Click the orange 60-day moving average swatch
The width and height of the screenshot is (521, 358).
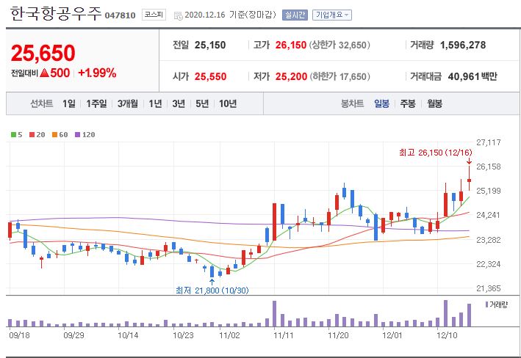coord(55,135)
